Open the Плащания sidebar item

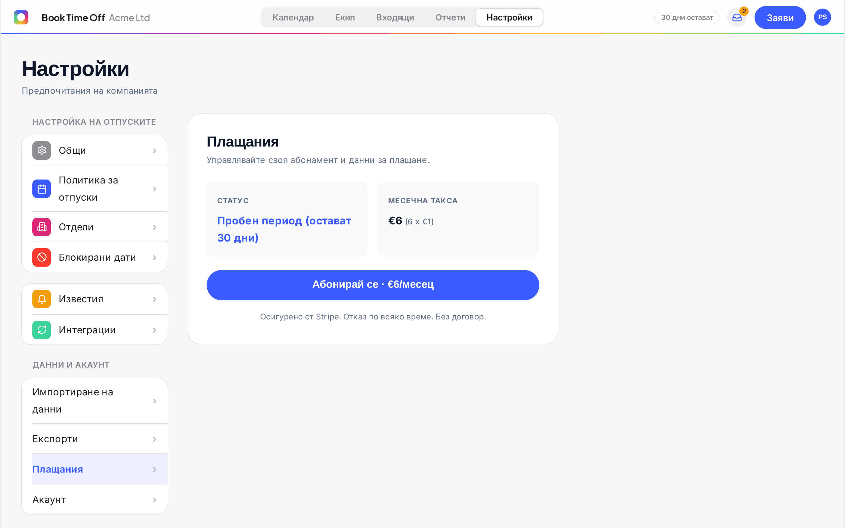[99, 469]
